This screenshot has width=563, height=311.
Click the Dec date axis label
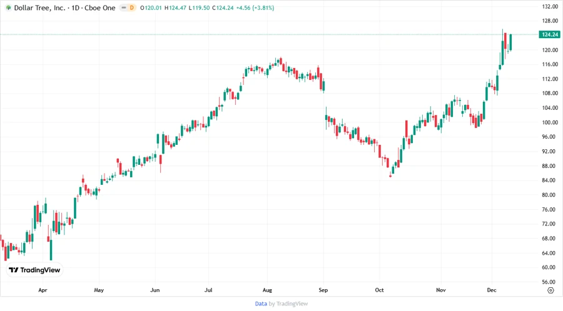tap(492, 290)
